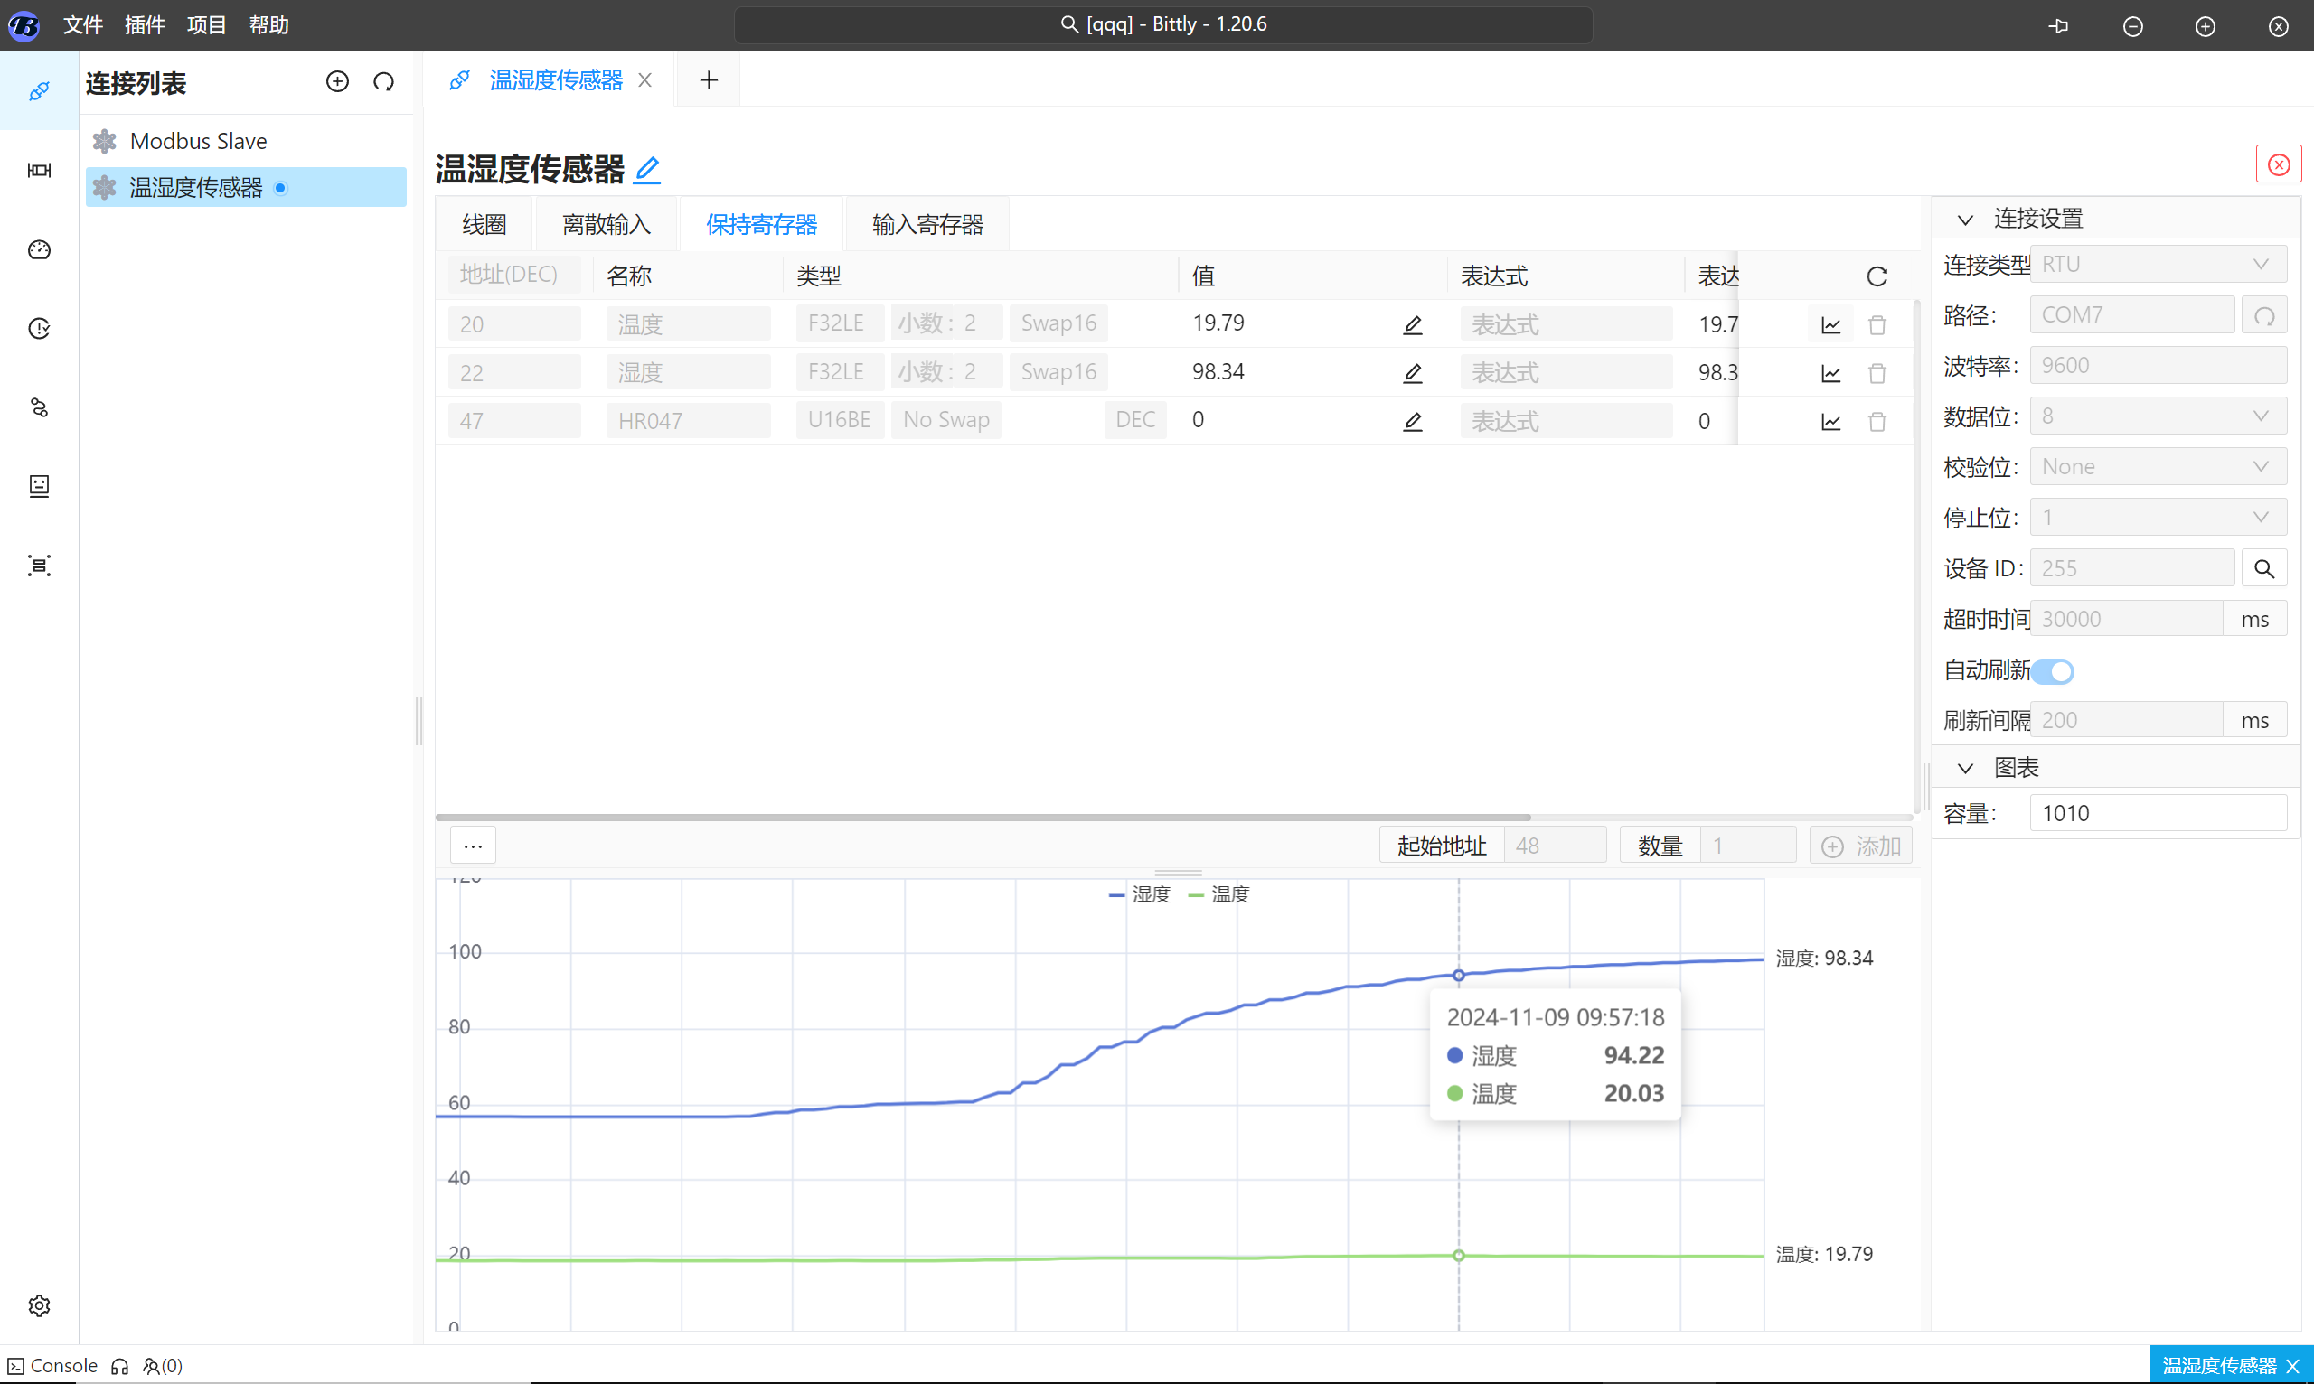Screen dimensions: 2314x1384
Task: Open U16BE type selector in HR047 row
Action: click(x=840, y=421)
